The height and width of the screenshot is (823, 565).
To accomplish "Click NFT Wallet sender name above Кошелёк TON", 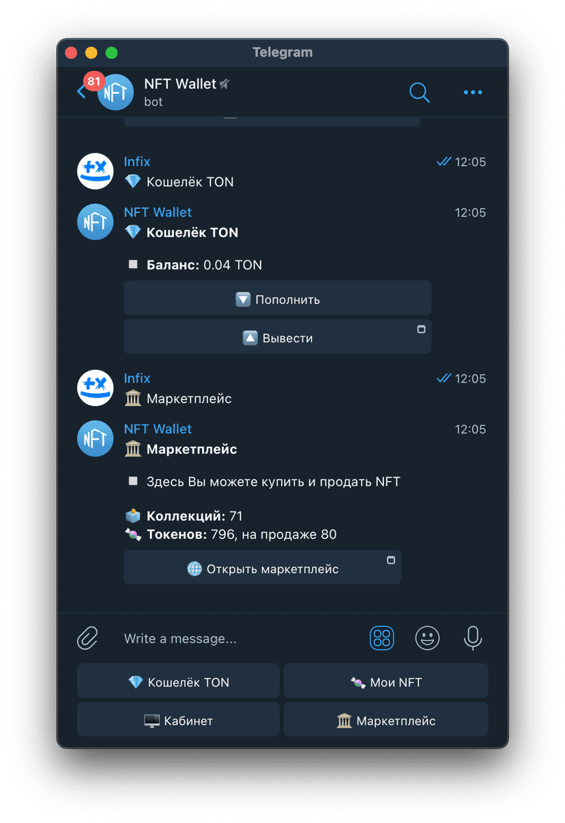I will (x=158, y=212).
